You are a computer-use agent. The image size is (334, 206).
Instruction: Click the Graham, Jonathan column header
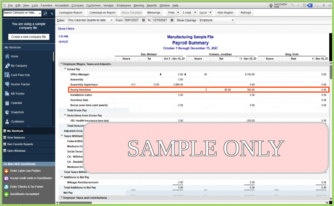coord(220,54)
